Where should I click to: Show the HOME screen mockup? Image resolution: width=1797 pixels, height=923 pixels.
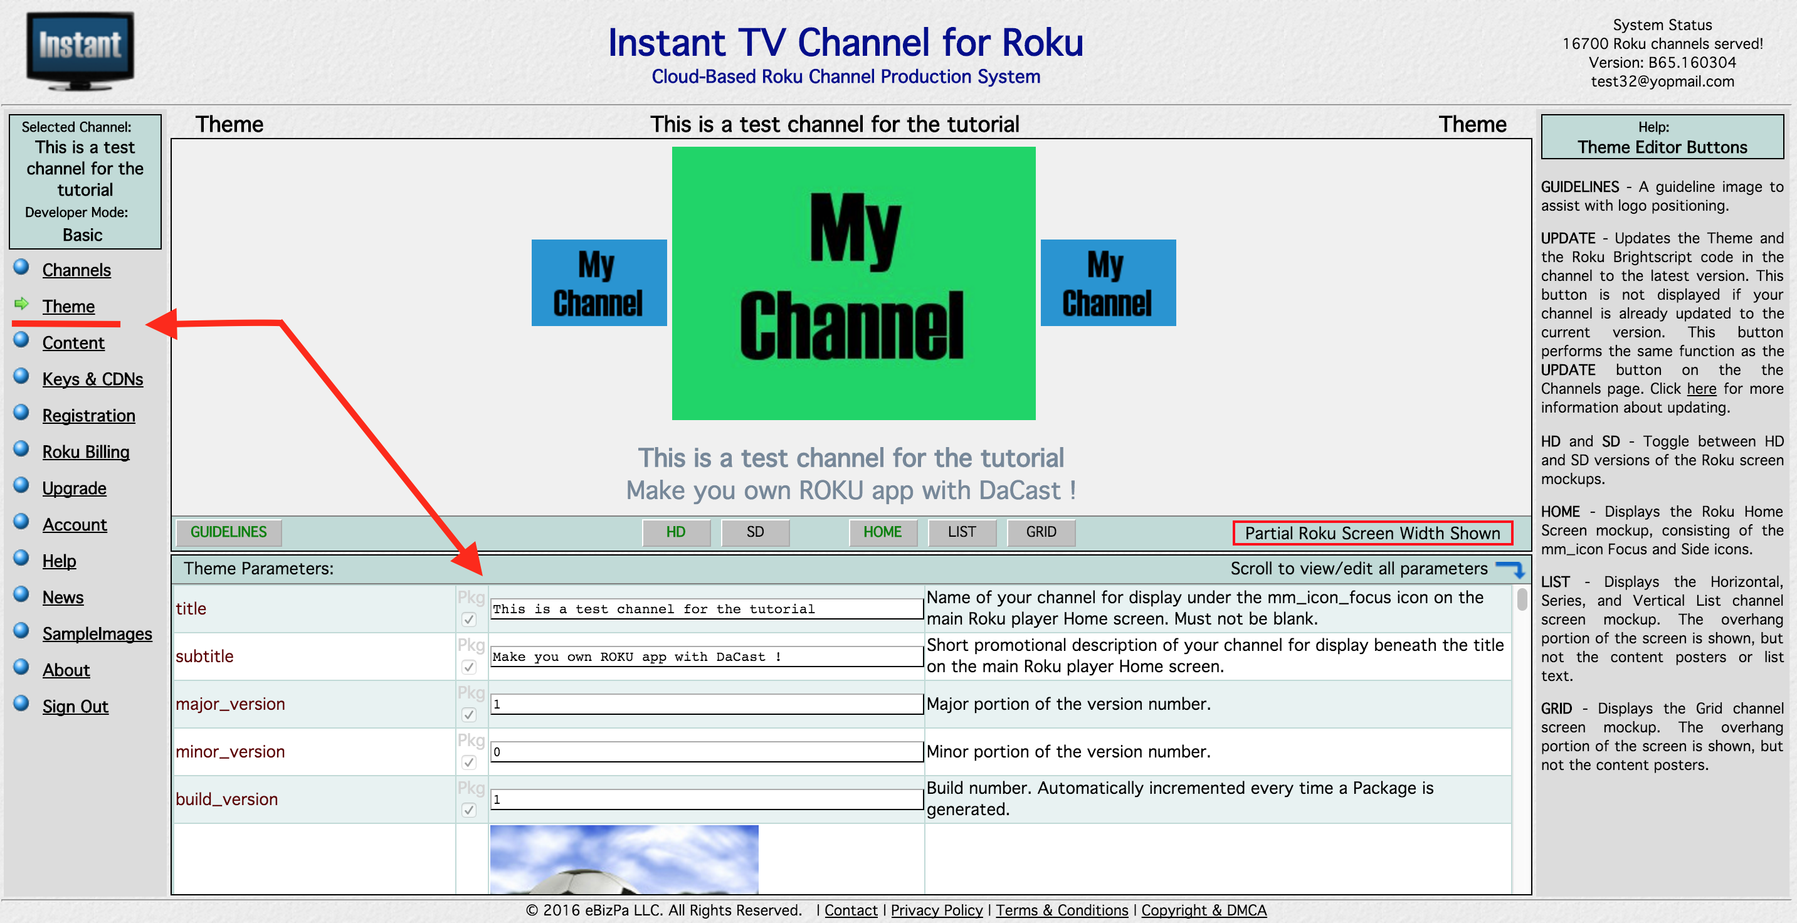[882, 532]
